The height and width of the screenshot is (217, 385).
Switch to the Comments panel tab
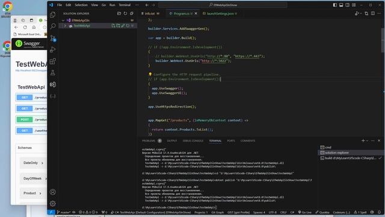(x=248, y=140)
